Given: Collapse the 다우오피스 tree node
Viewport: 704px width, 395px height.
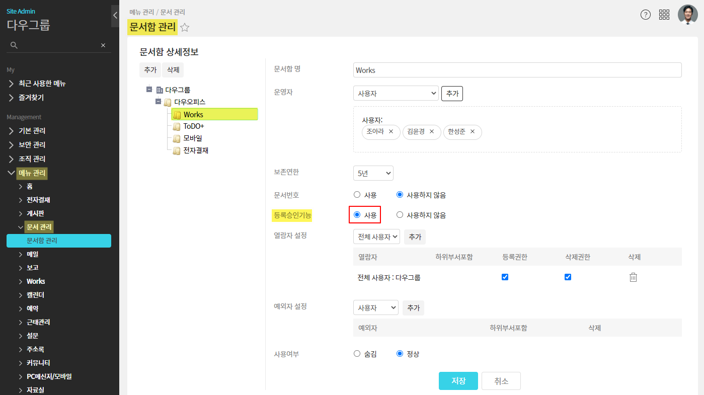Looking at the screenshot, I should click(x=159, y=102).
